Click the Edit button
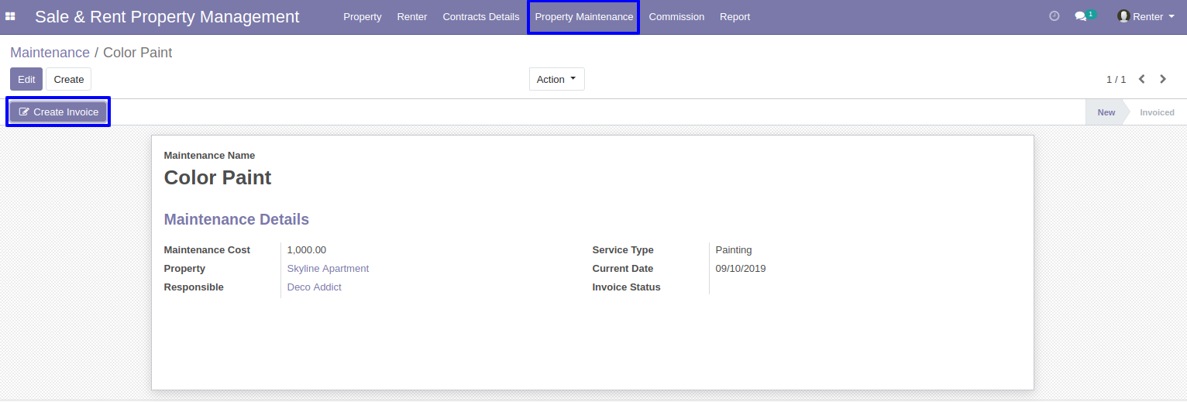The height and width of the screenshot is (402, 1187). click(26, 79)
